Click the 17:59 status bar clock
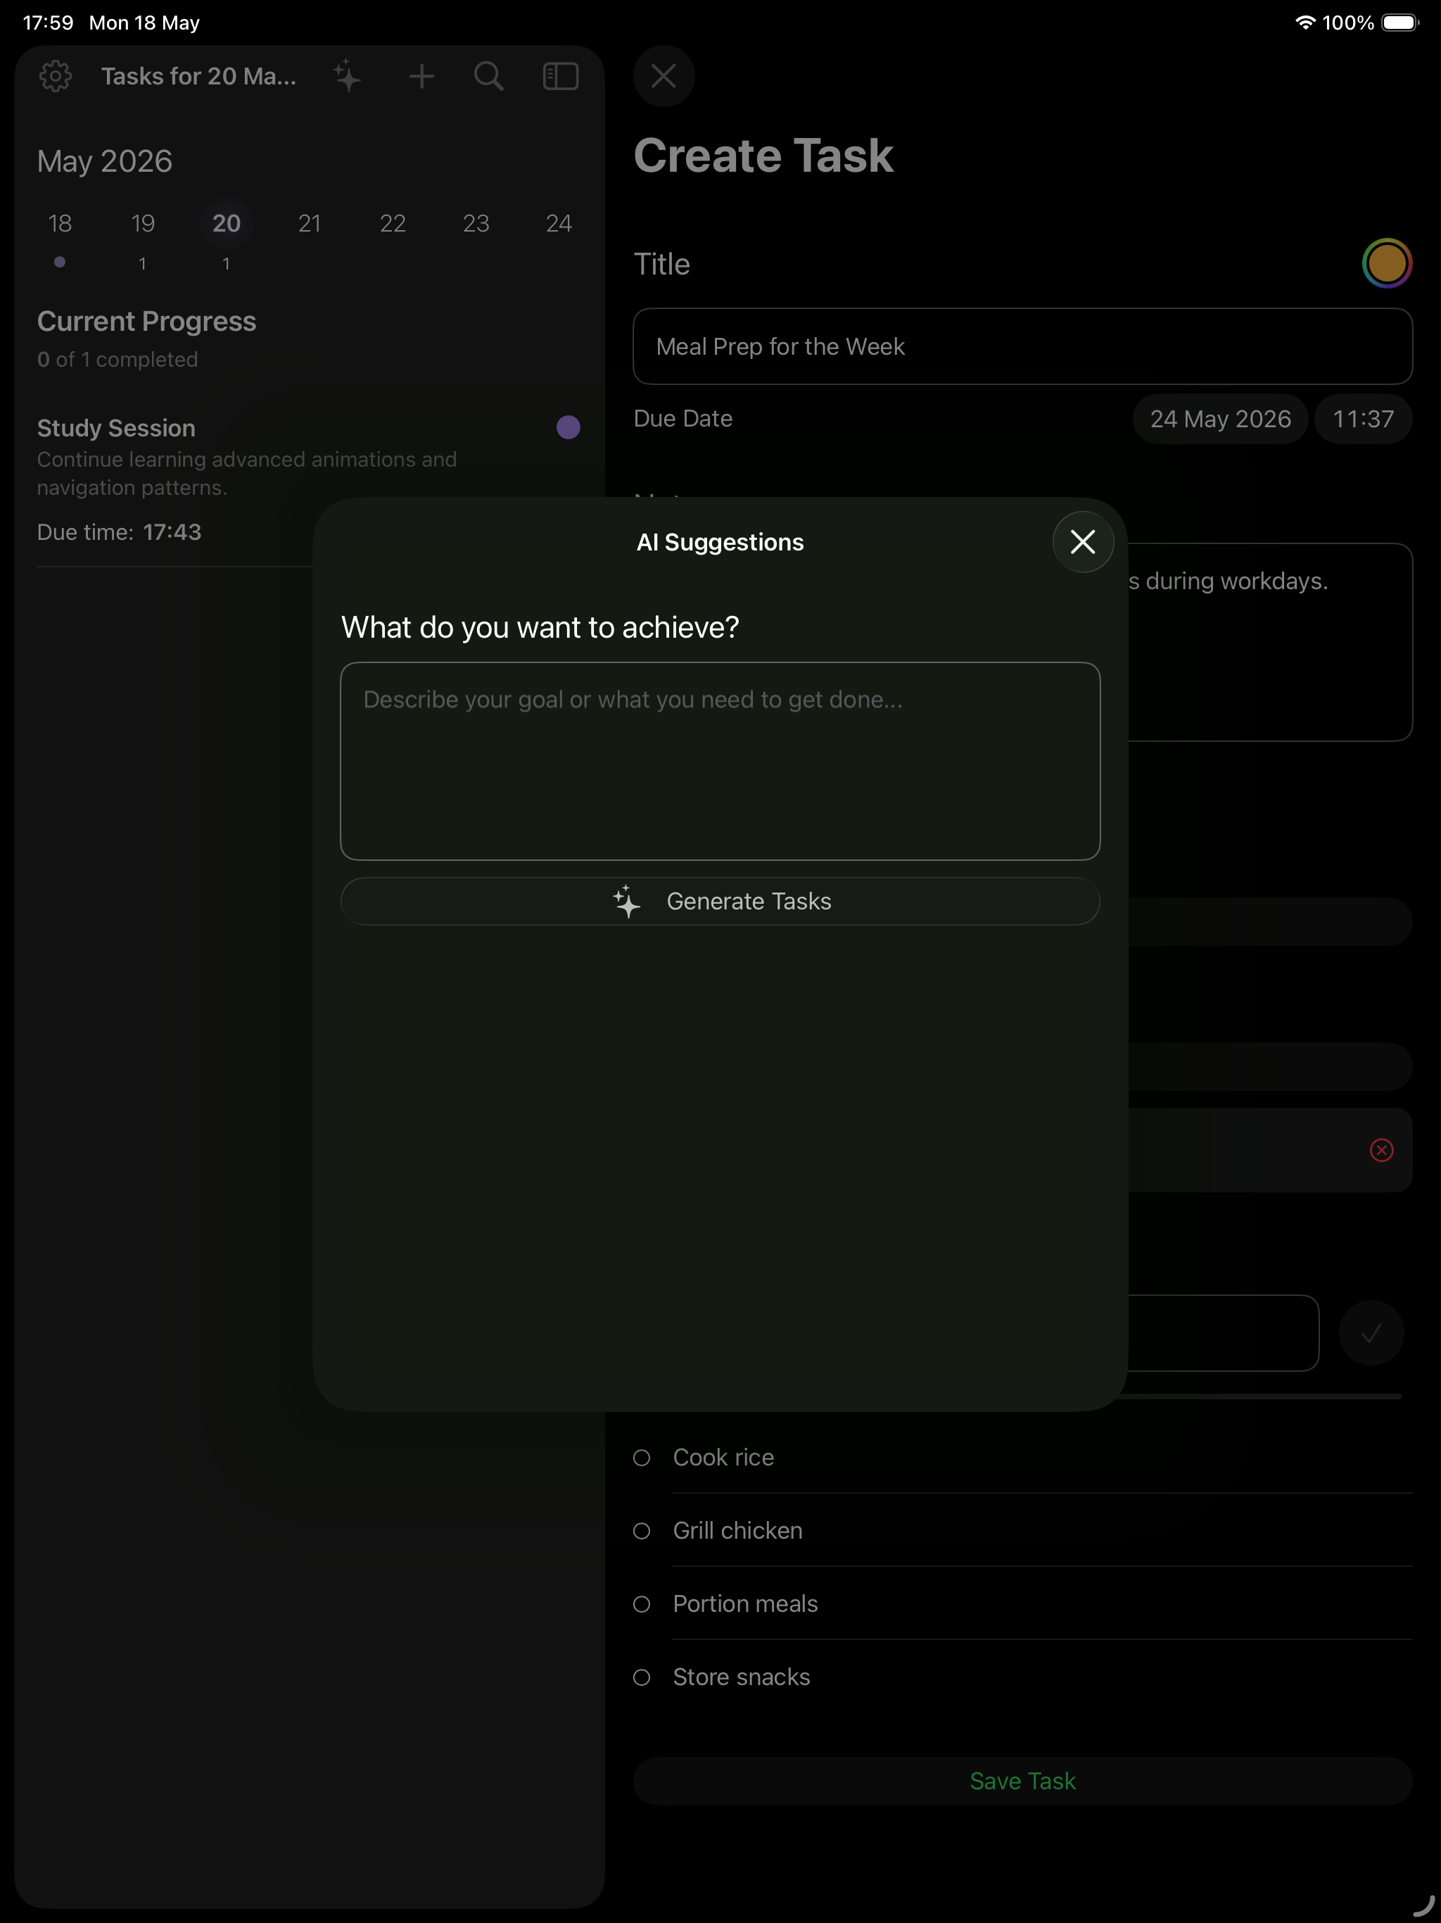The height and width of the screenshot is (1923, 1441). tap(48, 23)
